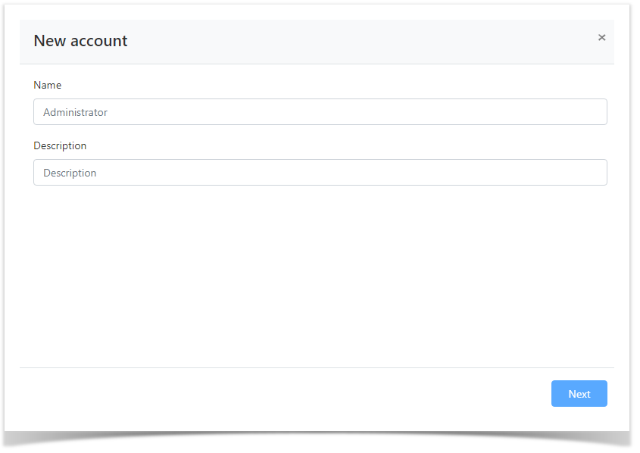Select the textbox under the Description label

(x=320, y=173)
